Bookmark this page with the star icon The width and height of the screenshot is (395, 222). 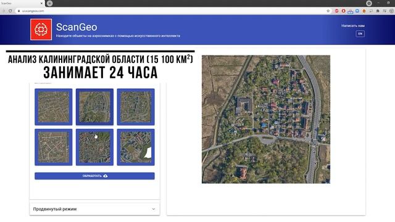328,11
